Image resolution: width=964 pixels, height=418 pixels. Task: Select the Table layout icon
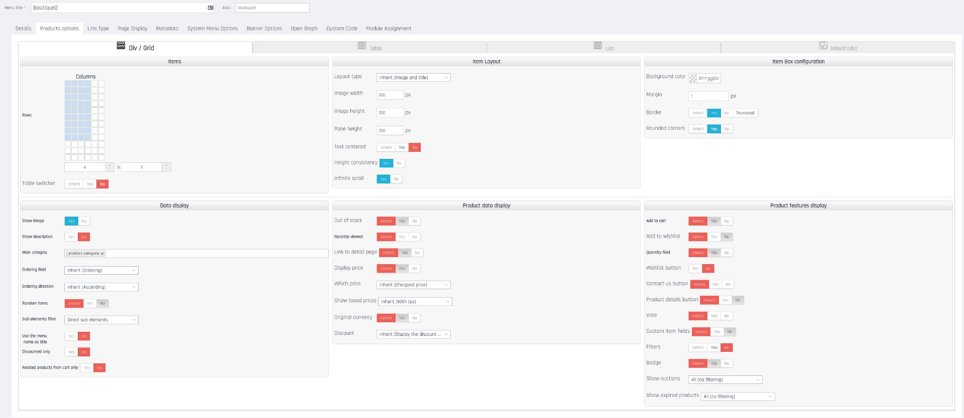(362, 46)
